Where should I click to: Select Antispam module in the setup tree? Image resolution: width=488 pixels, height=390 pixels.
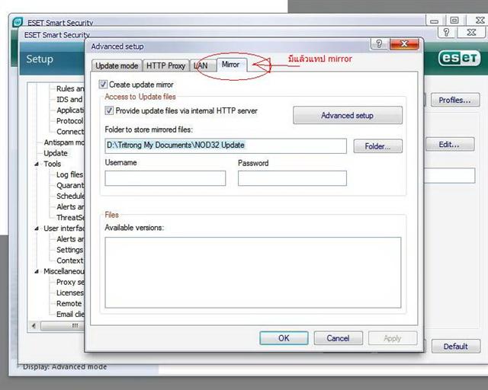[x=64, y=142]
